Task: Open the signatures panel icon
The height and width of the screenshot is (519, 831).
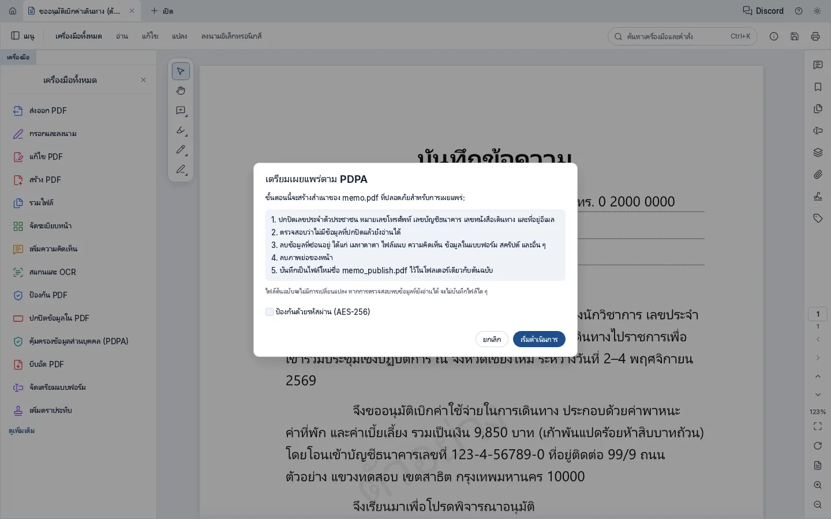Action: tap(818, 197)
